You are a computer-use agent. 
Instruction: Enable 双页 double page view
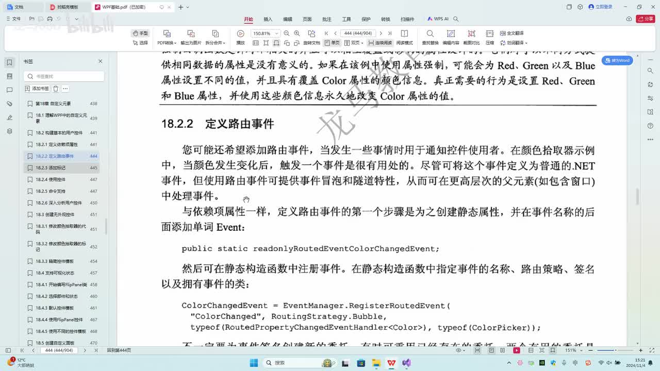pos(355,43)
